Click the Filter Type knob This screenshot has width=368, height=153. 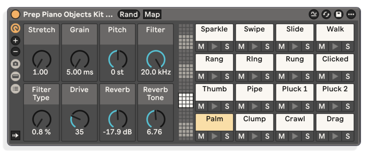42,119
